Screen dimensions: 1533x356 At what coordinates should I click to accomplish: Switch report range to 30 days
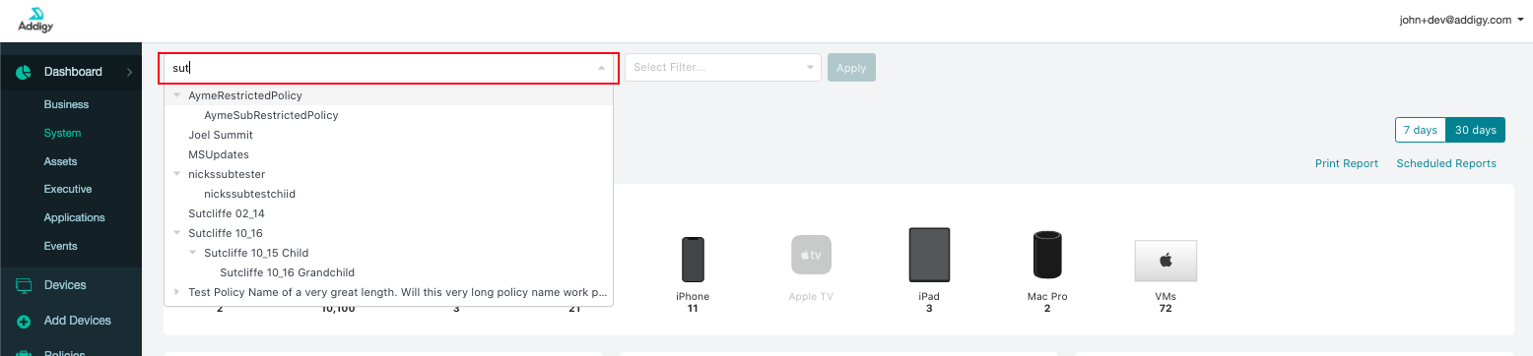pos(1475,130)
